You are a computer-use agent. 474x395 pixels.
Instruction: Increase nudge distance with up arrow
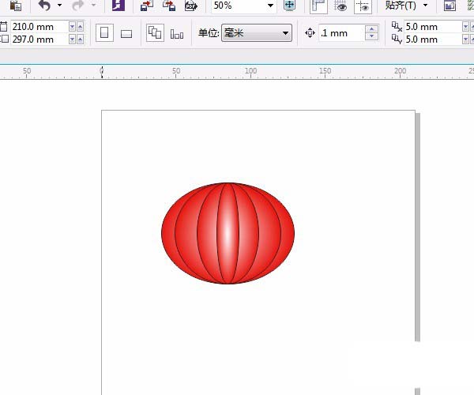[371, 29]
